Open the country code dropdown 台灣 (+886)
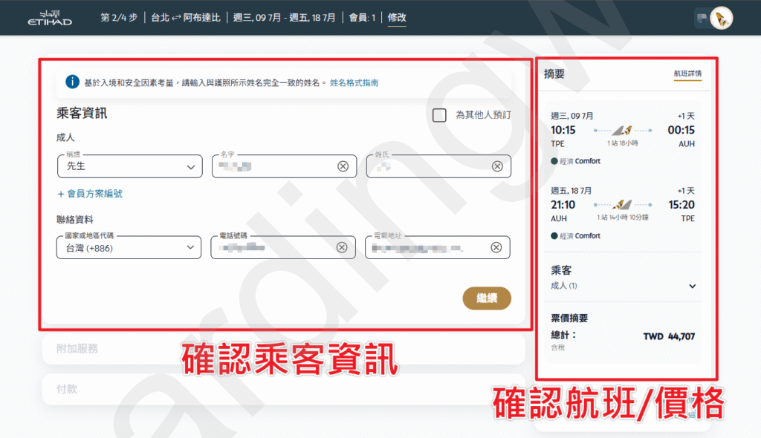 coord(129,247)
